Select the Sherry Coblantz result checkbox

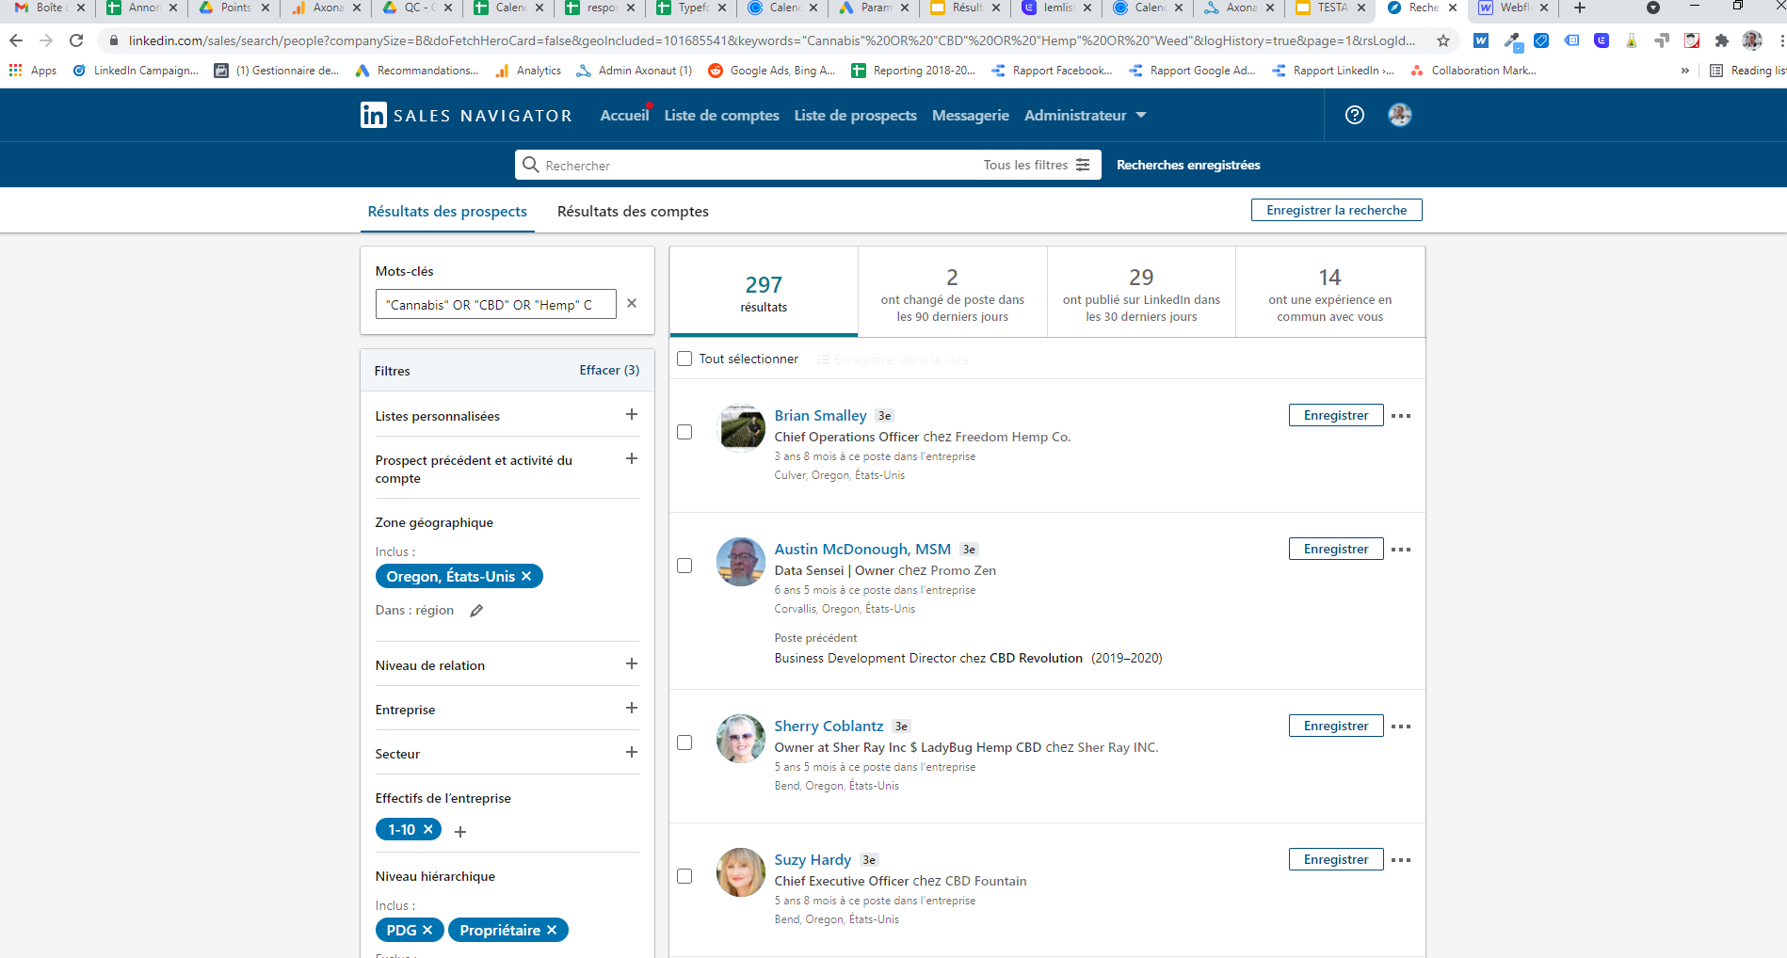(x=684, y=742)
